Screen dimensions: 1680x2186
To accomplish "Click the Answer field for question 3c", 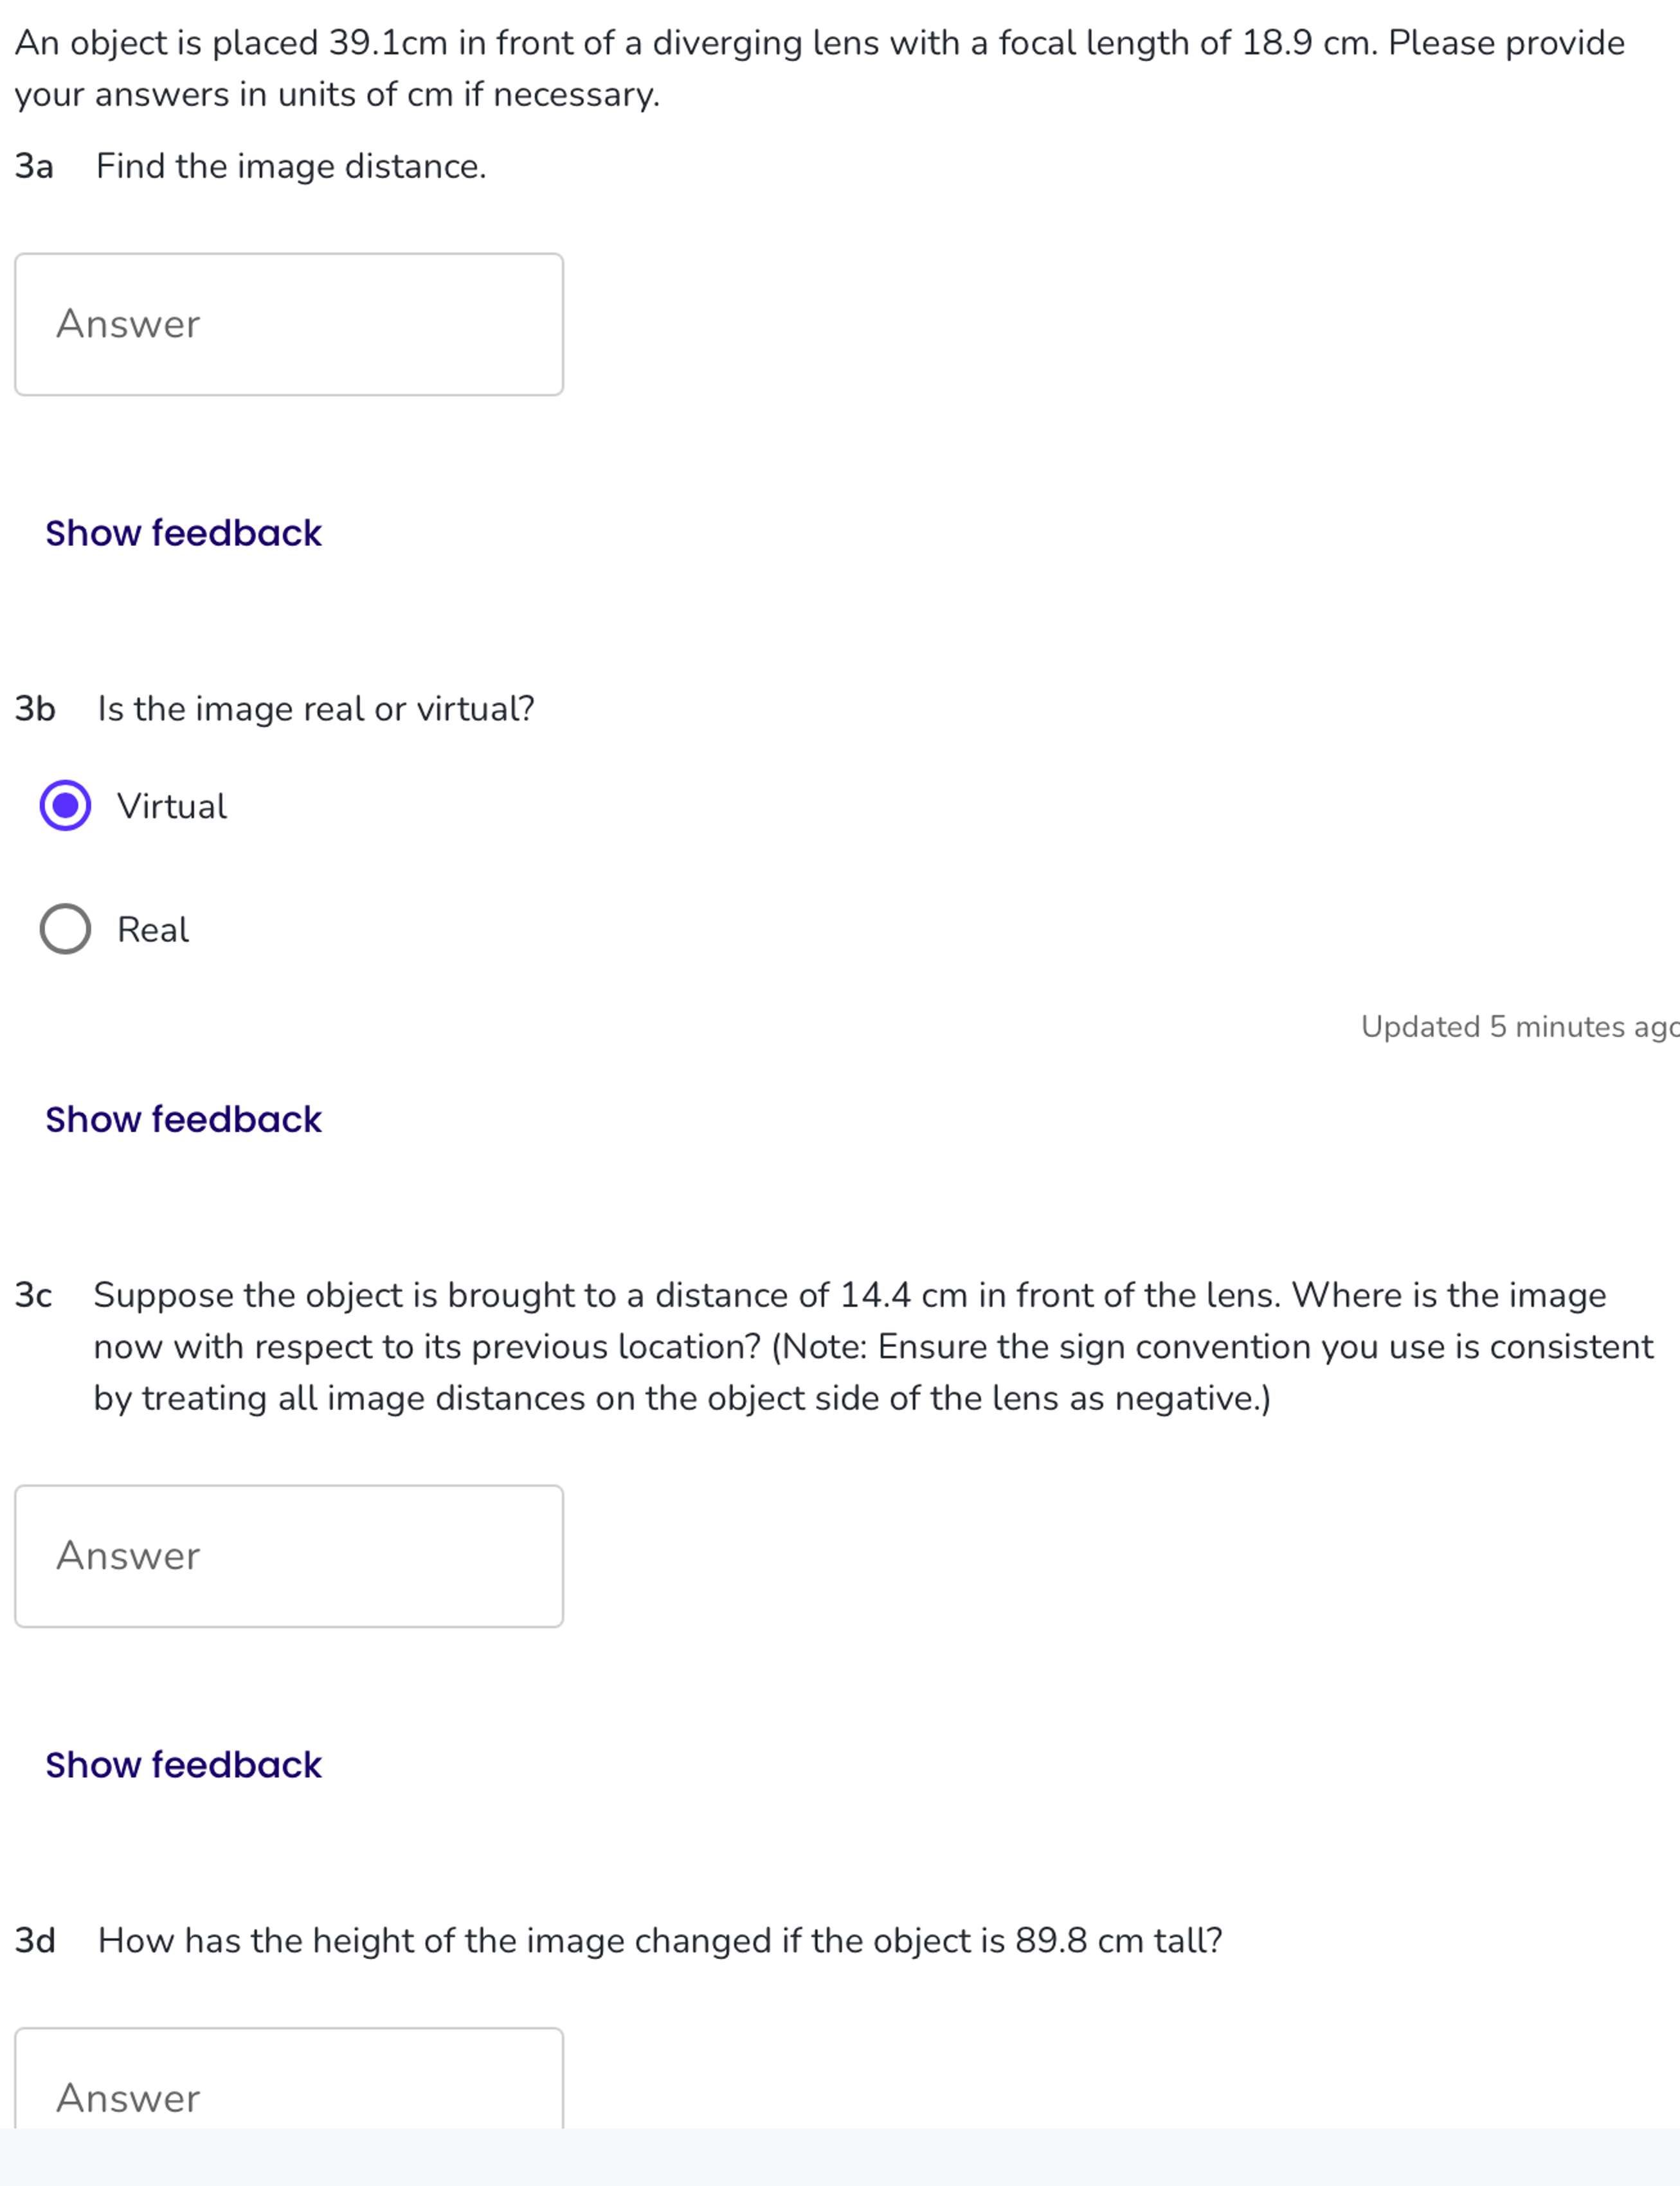I will [x=290, y=1555].
